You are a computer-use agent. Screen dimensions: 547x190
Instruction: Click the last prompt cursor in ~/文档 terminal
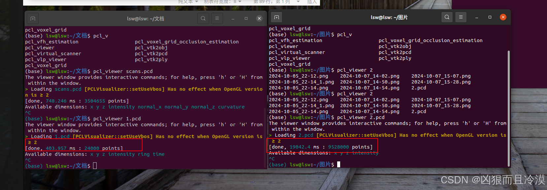pyautogui.click(x=95, y=166)
